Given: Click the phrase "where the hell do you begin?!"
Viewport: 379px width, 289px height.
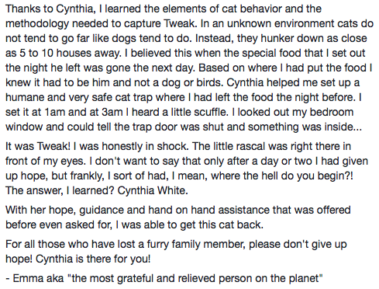Looking at the screenshot, I should tap(282, 176).
